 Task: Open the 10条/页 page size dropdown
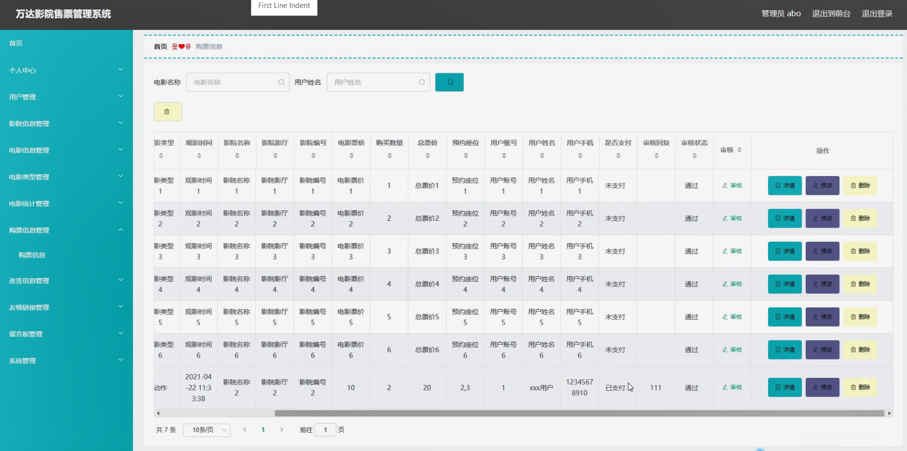[207, 430]
